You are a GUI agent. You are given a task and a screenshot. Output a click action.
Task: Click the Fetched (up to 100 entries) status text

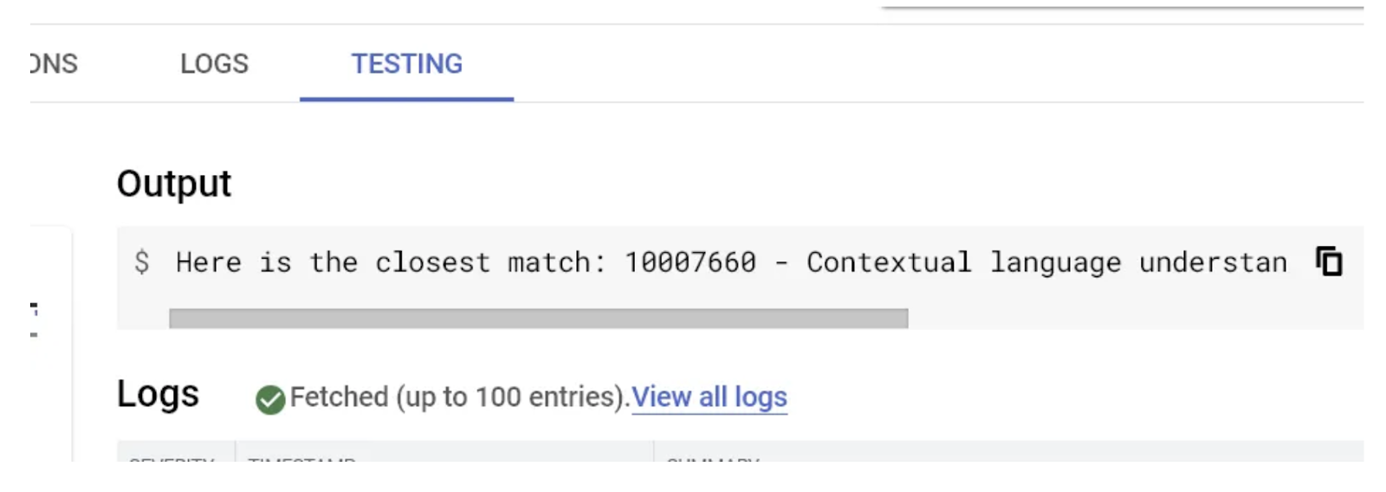coord(458,397)
